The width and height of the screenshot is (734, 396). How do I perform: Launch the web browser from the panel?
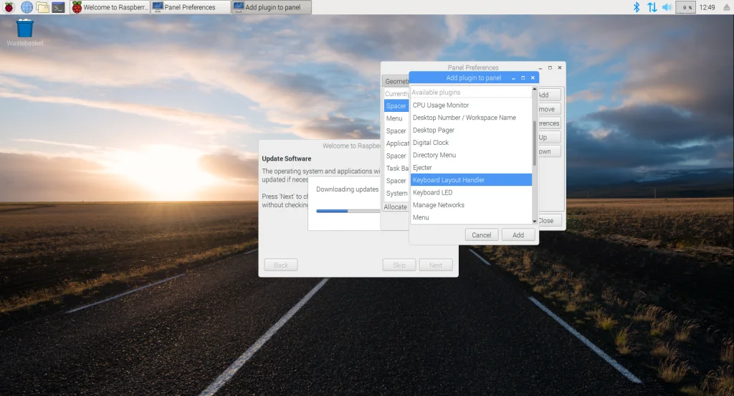point(27,7)
